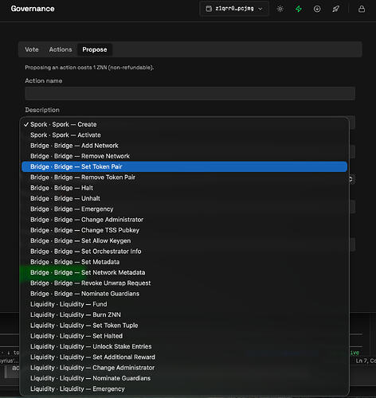Select Bridge — Set Metadata
Viewport: 376px width, 398px height.
(x=184, y=262)
